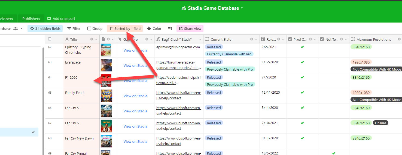Image resolution: width=402 pixels, height=155 pixels.
Task: Select Everspace's Not Compatible With 4K Mode tag
Action: point(377,69)
